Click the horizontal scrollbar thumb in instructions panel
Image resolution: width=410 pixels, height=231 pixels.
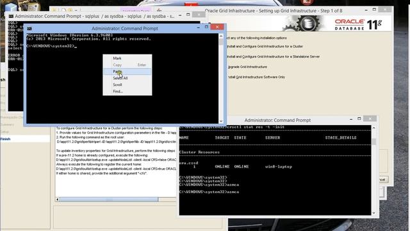click(109, 200)
